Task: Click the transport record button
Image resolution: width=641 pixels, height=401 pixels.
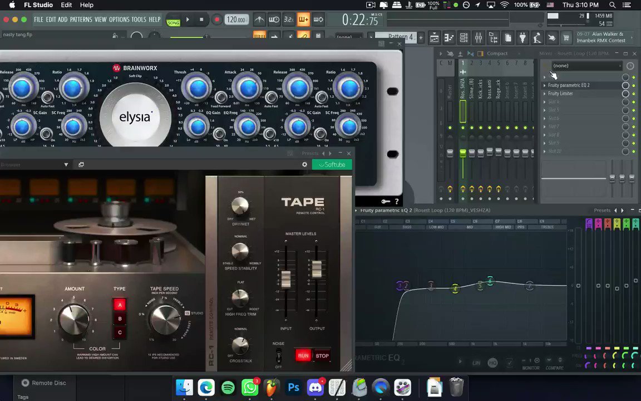Action: coord(216,19)
